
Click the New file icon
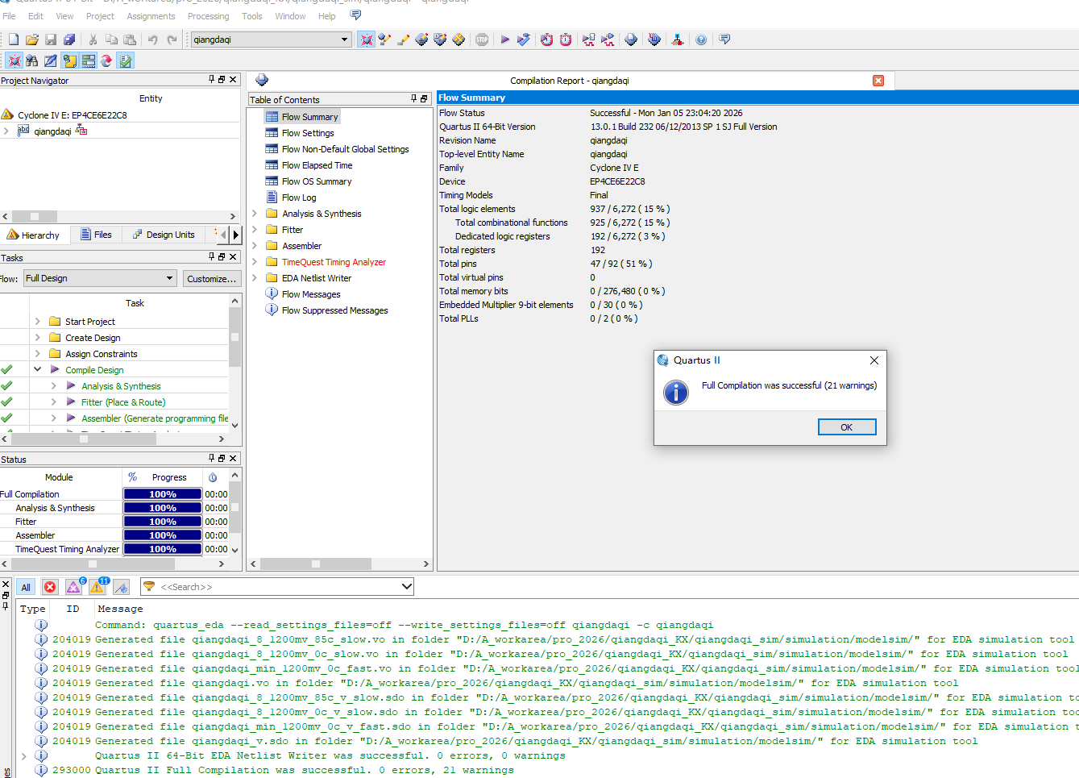[x=14, y=40]
